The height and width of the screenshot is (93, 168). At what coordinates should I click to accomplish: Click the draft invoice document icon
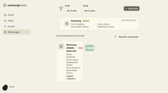(67, 24)
